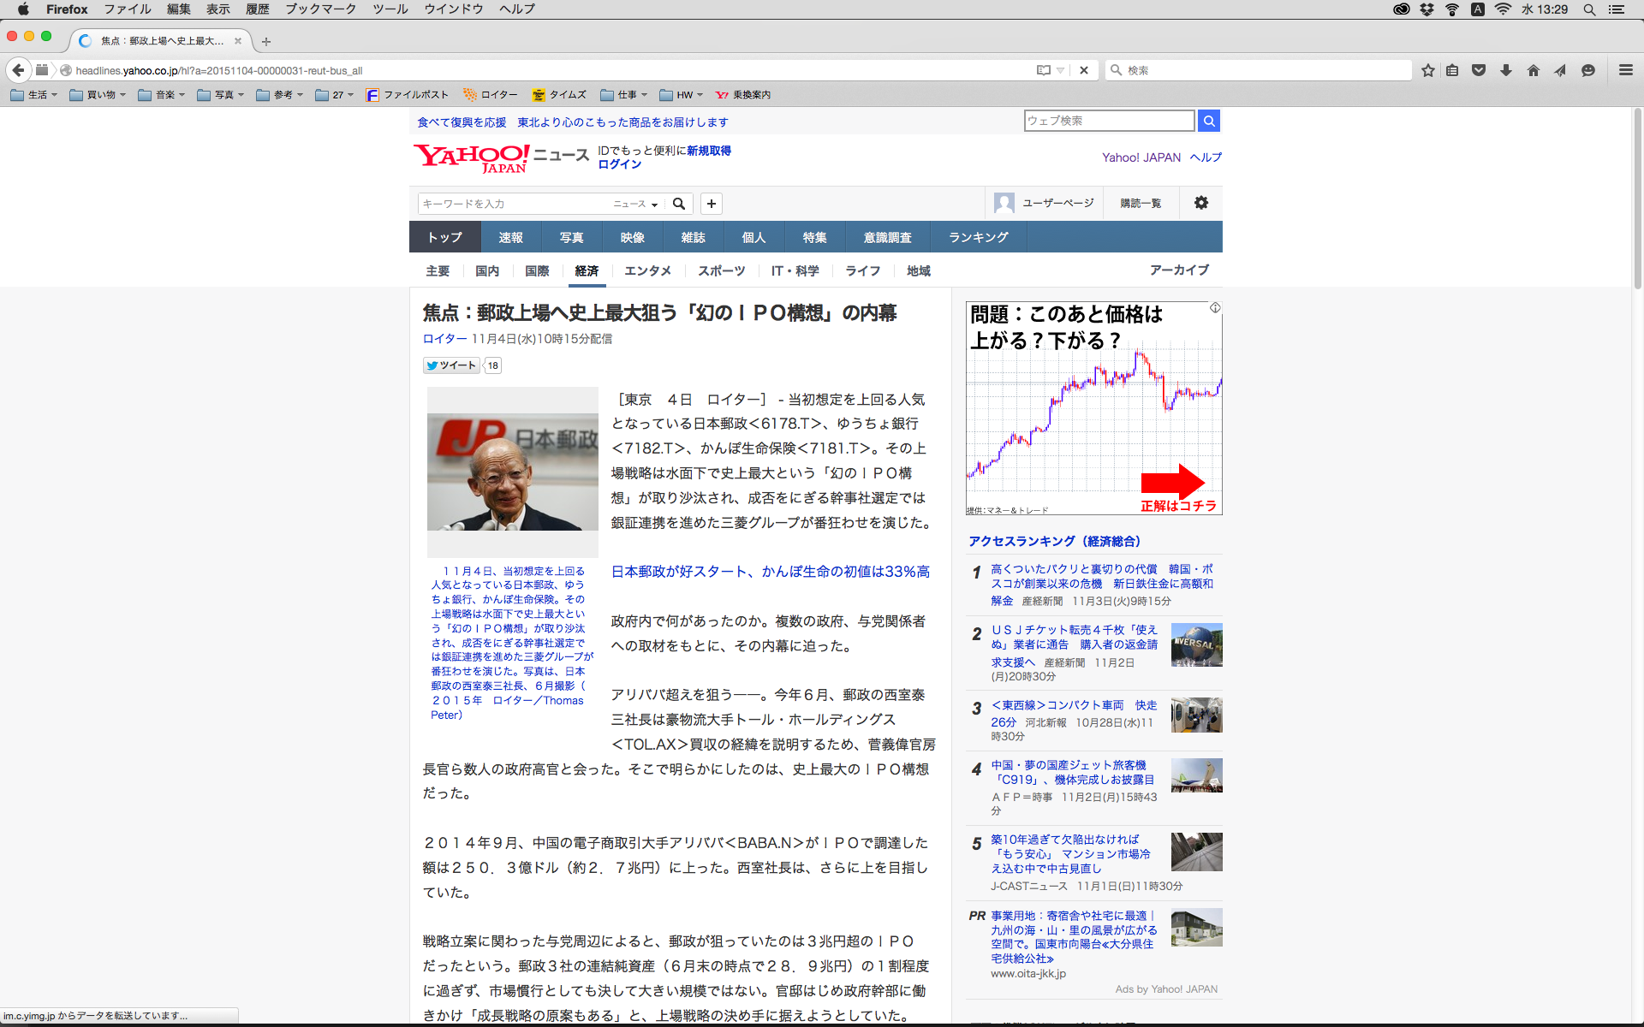Click the ツイート button
Image resolution: width=1644 pixels, height=1027 pixels.
pos(451,365)
